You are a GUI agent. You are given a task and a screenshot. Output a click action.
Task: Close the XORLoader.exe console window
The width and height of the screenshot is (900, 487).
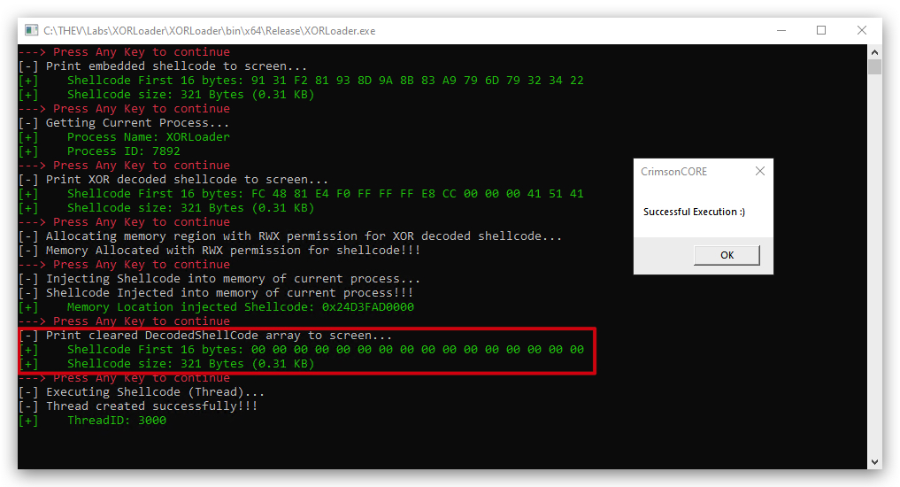[862, 30]
